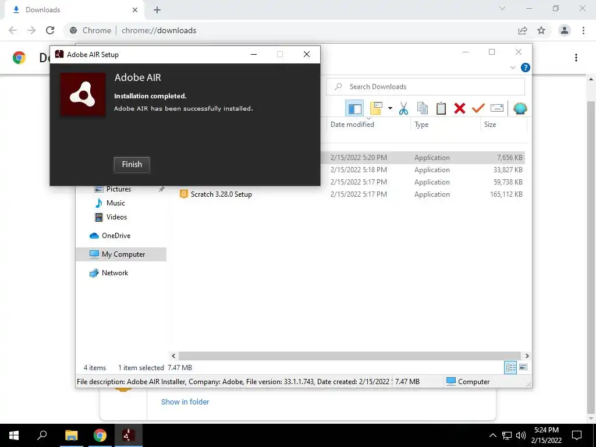Screen dimensions: 596x447
Task: Click the teal shell icon in toolbar
Action: [520, 109]
